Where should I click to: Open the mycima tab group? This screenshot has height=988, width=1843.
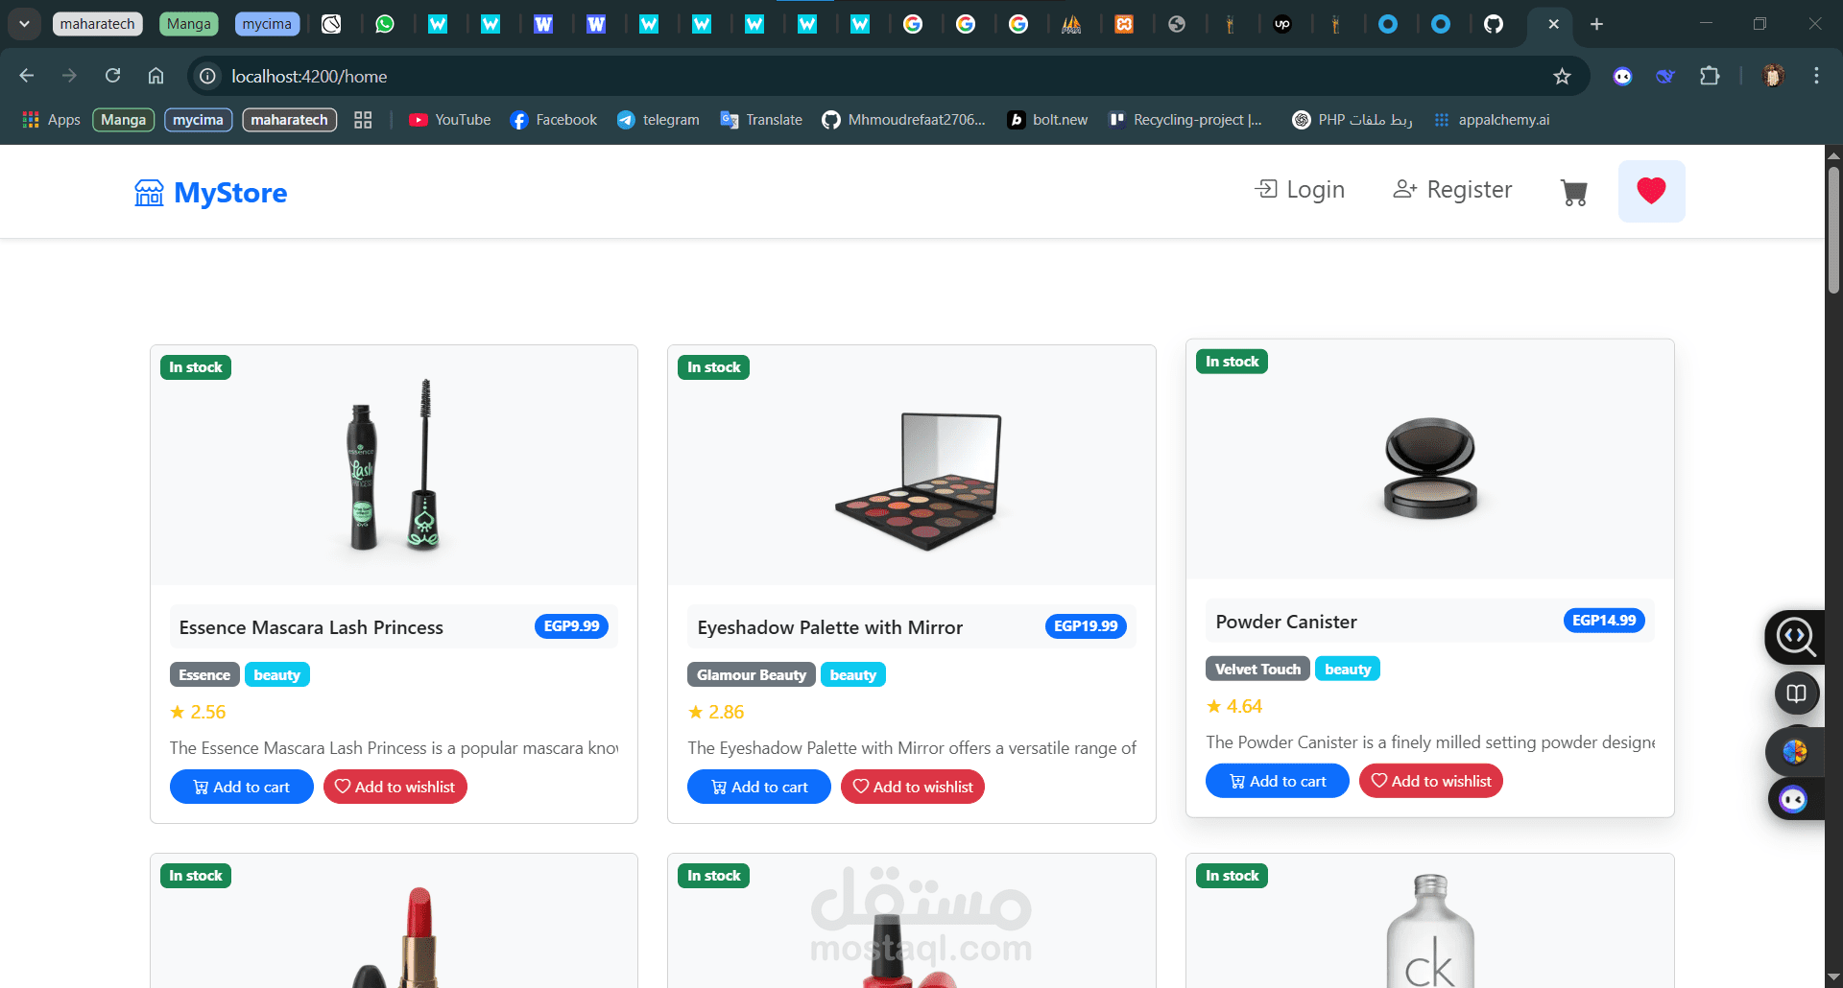point(267,24)
